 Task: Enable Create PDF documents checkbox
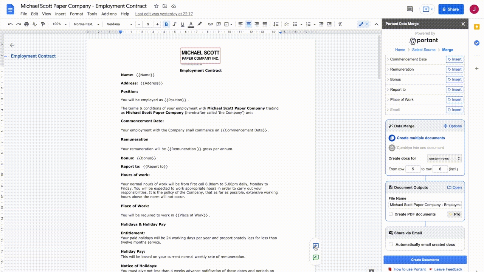(391, 214)
